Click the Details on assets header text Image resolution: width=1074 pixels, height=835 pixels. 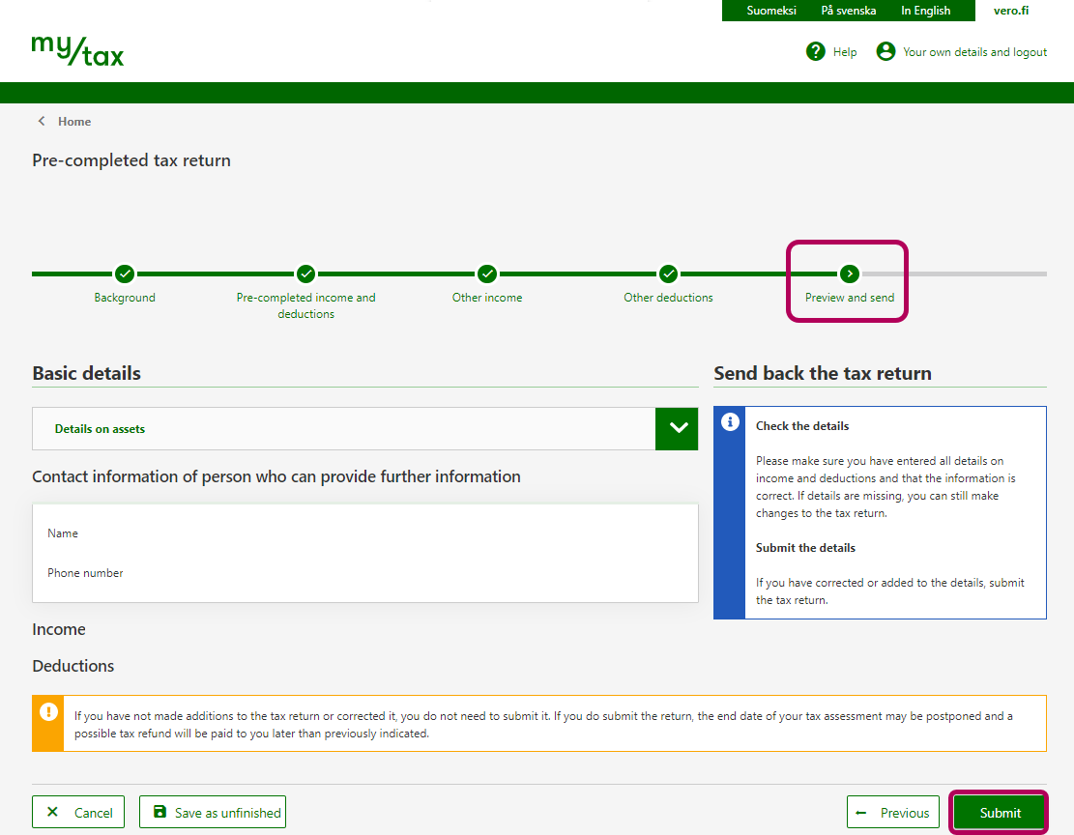point(100,429)
